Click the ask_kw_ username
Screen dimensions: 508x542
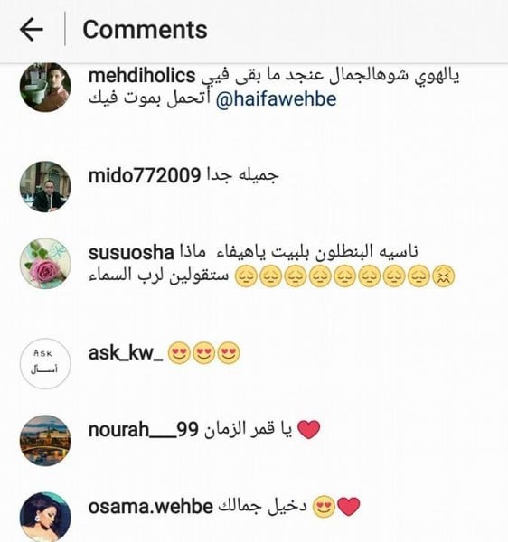click(126, 353)
